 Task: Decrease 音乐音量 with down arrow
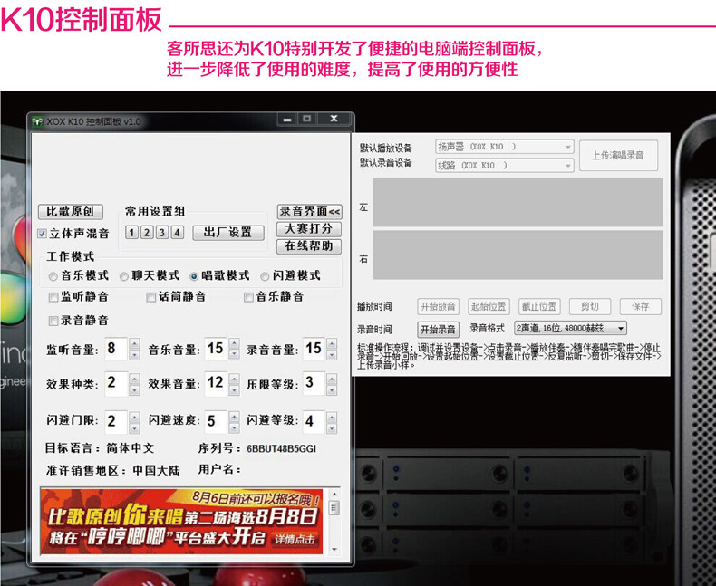[x=234, y=355]
